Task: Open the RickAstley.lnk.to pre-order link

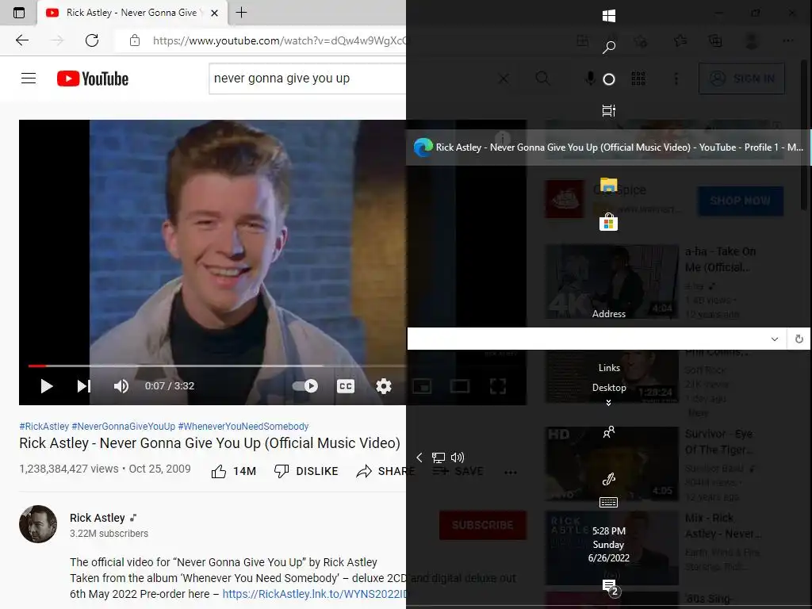Action: click(315, 594)
